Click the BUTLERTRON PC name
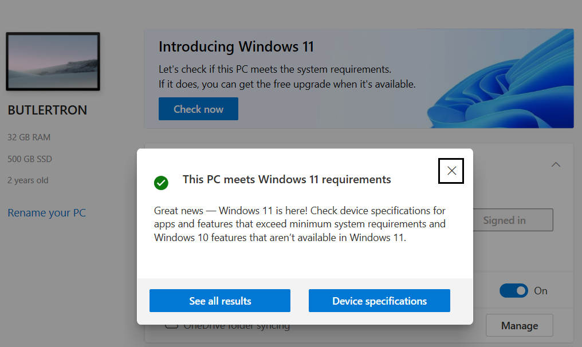 (48, 111)
